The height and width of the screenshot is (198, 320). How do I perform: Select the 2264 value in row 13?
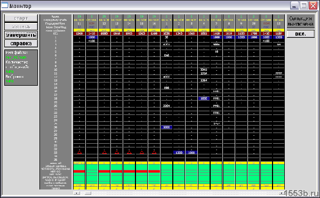click(x=204, y=80)
